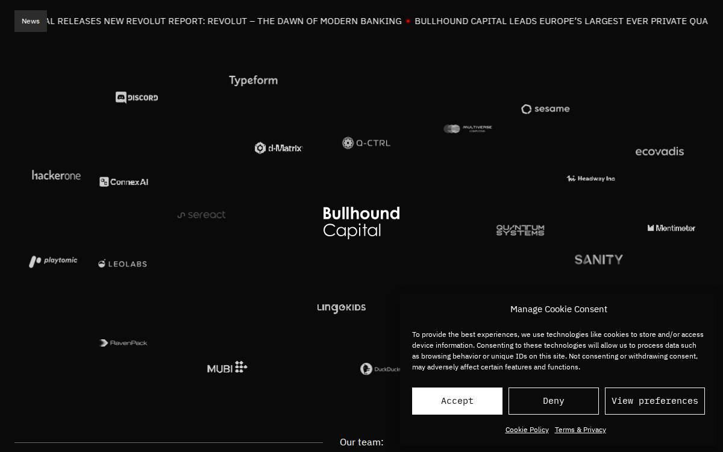723x452 pixels.
Task: Click the 'Manage Cookie Consent' heading
Action: point(559,309)
